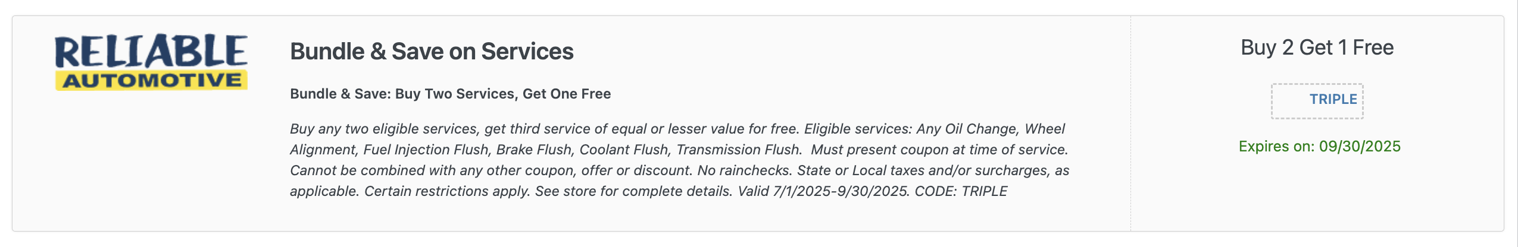This screenshot has height=247, width=1518.
Task: Click the Coolant Flush service text
Action: [624, 150]
